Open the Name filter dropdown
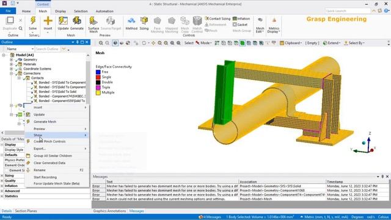The width and height of the screenshot is (391, 220). 32,49
